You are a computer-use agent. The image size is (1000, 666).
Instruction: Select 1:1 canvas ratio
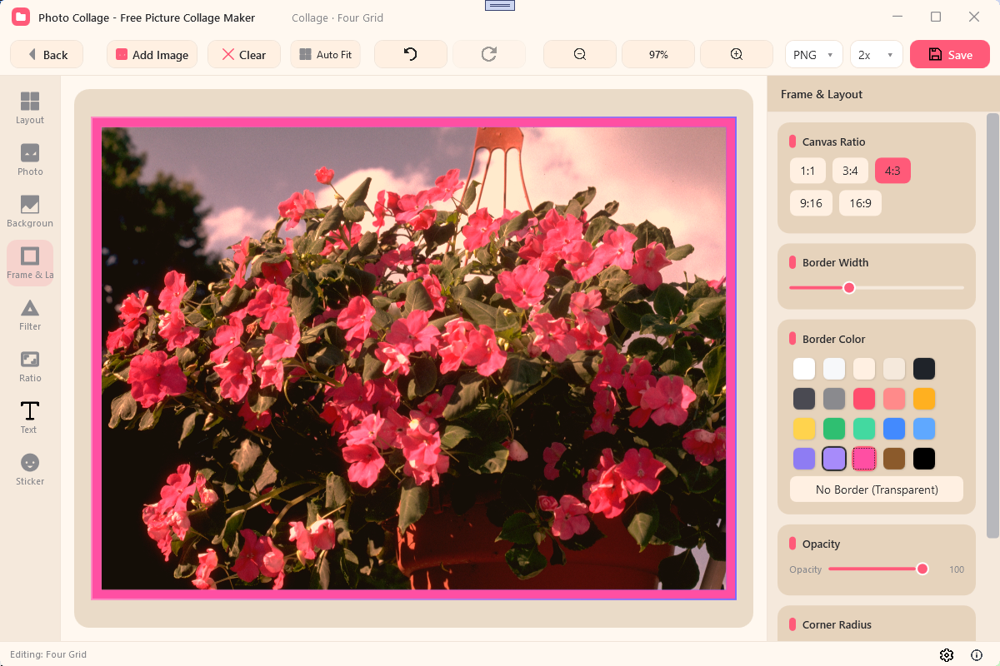(x=807, y=171)
